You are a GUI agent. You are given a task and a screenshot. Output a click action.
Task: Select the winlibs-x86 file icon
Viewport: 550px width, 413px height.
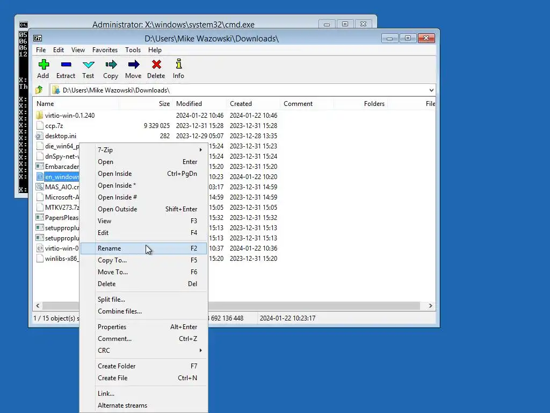pos(40,259)
